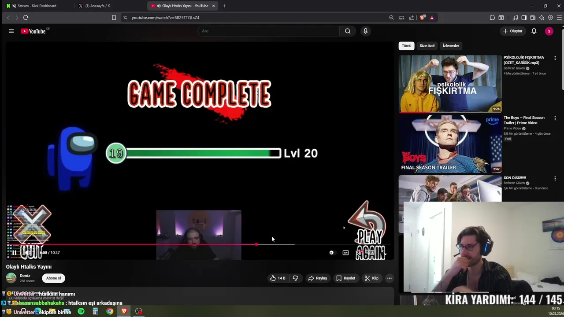Viewport: 564px width, 317px height.
Task: Open Google Chrome from the taskbar
Action: tap(110, 311)
